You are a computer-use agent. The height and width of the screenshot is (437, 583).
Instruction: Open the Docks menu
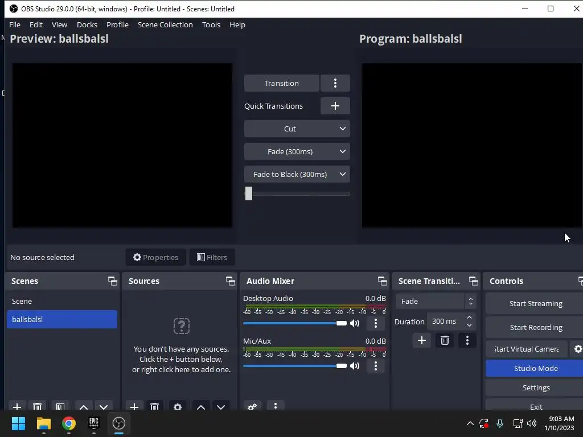(x=87, y=24)
